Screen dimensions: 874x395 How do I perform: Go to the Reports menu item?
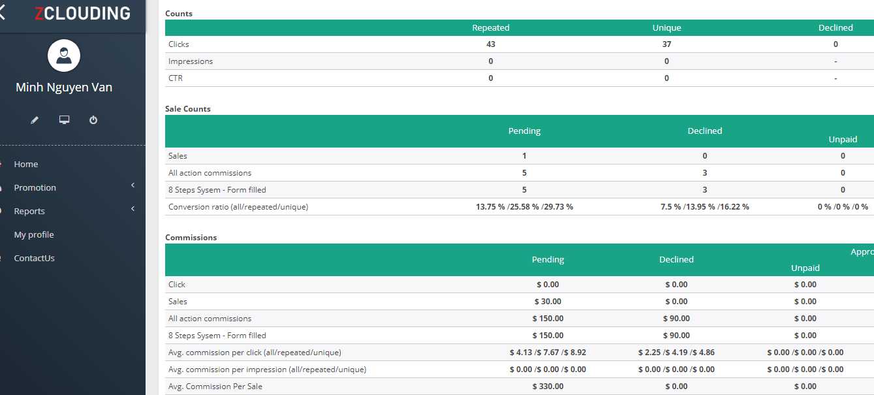click(x=29, y=212)
